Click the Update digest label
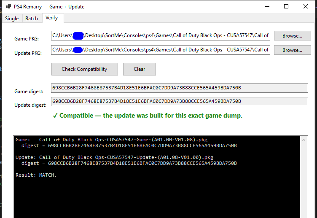 (30, 105)
